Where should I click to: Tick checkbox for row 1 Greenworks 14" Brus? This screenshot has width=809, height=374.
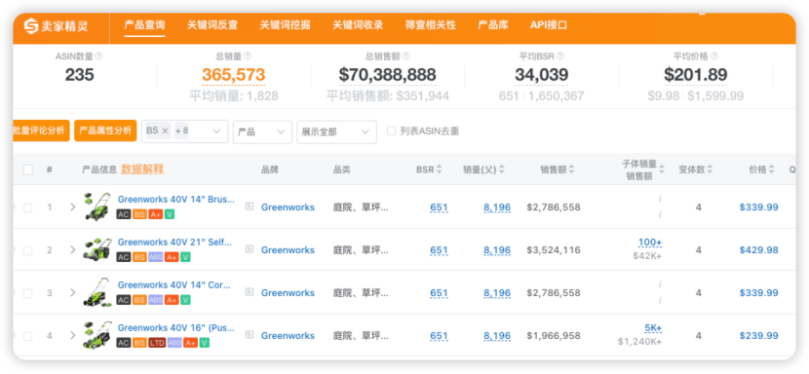coord(28,207)
